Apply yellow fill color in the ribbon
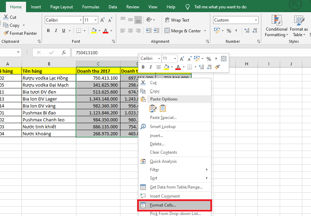The height and width of the screenshot is (216, 311). [x=94, y=31]
